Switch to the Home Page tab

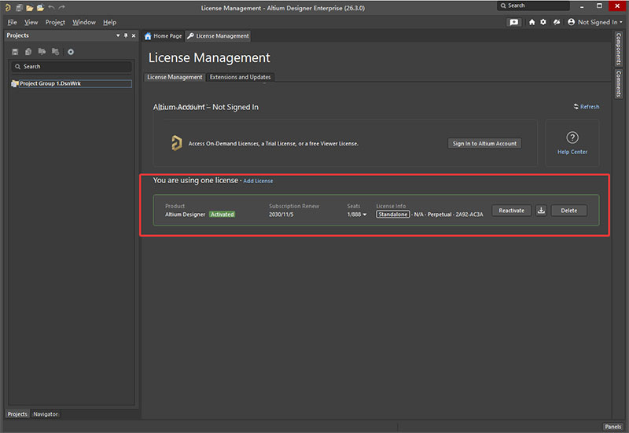coord(164,36)
